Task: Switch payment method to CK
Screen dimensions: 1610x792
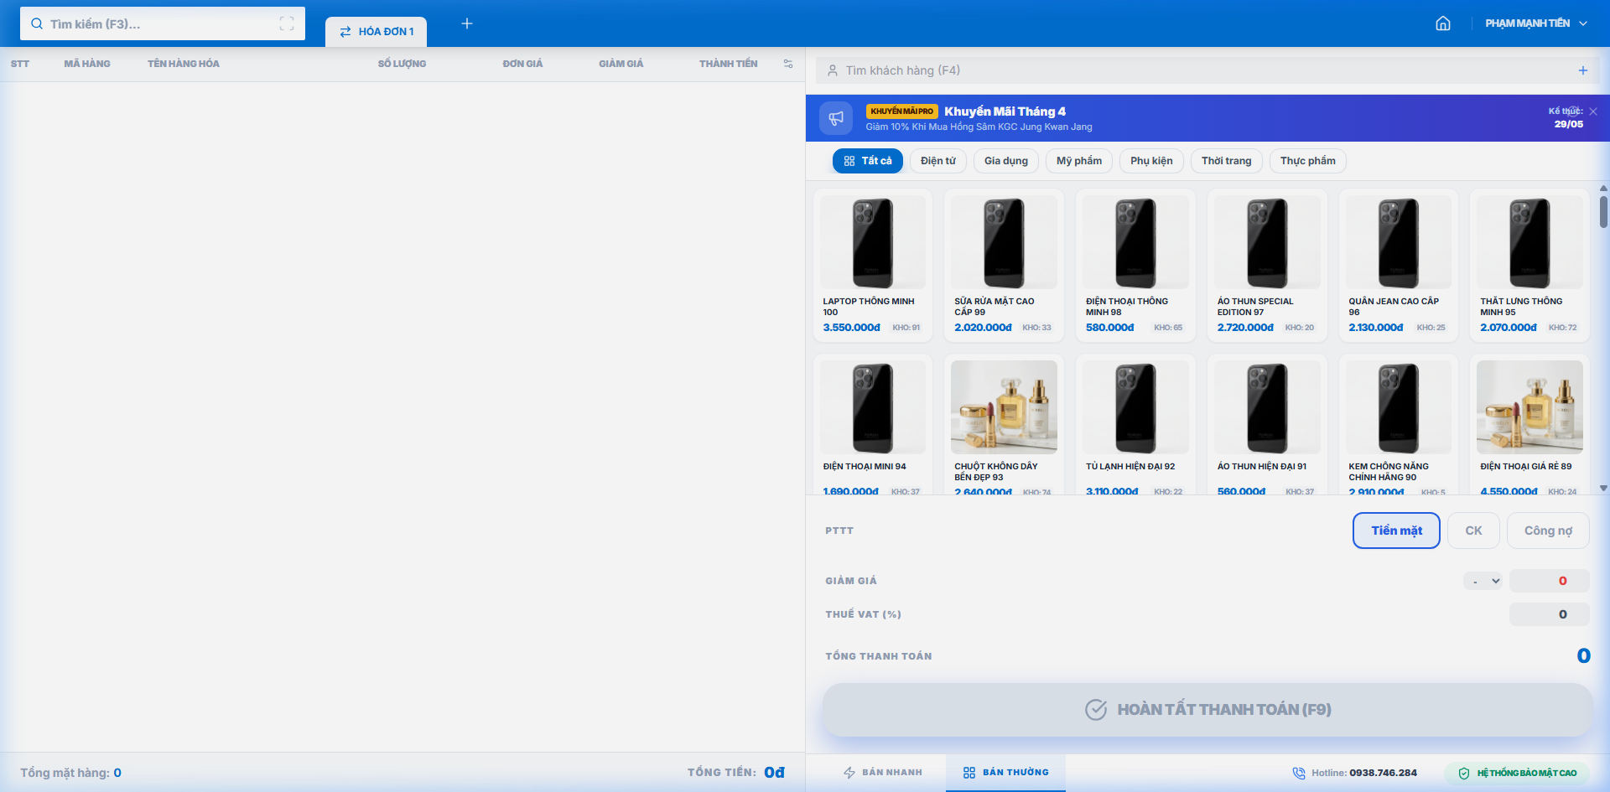Action: tap(1473, 530)
